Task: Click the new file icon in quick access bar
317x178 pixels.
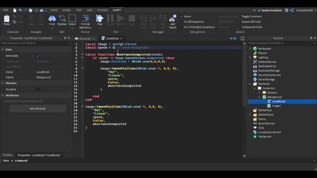Action: pyautogui.click(x=15, y=10)
